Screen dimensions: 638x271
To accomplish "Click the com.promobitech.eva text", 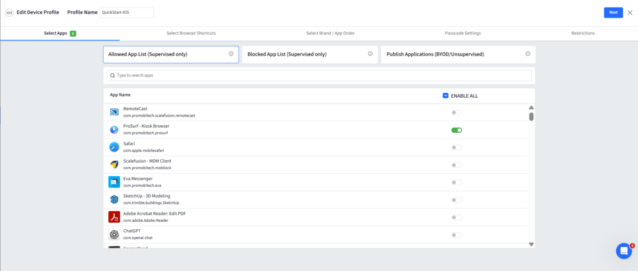I will click(x=142, y=186).
